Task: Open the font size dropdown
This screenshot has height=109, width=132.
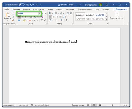Action: [x=45, y=14]
